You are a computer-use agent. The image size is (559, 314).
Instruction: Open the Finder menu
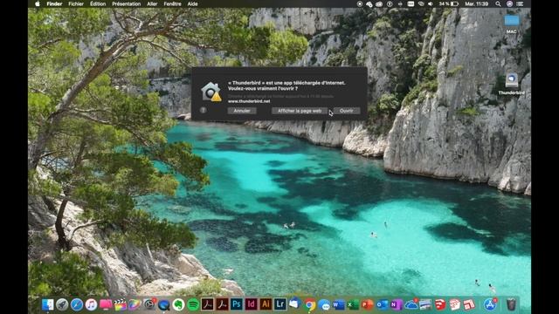tap(54, 3)
